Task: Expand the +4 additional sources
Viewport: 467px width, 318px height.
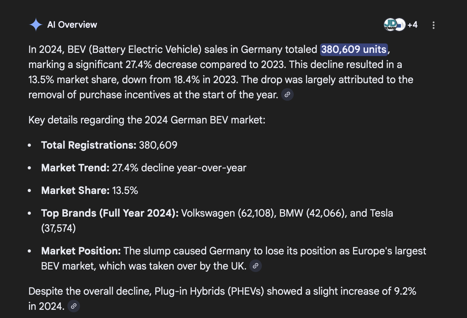Action: coord(412,25)
